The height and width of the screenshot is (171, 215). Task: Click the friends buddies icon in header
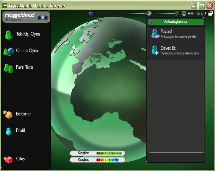(151, 22)
